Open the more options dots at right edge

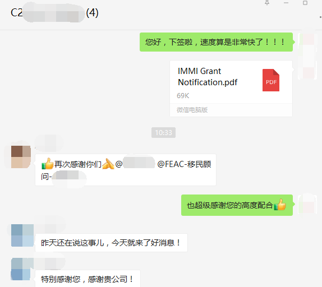[320, 17]
